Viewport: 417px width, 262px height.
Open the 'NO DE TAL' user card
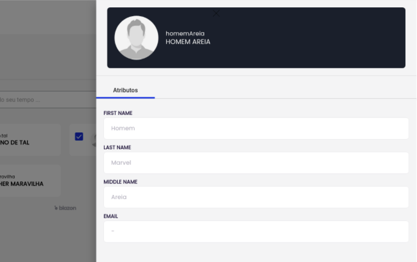point(28,140)
